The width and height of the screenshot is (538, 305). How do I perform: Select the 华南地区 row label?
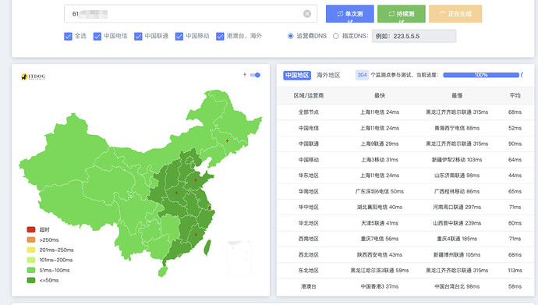tap(309, 191)
